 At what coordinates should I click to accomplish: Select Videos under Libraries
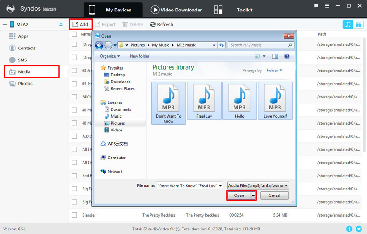pos(117,130)
